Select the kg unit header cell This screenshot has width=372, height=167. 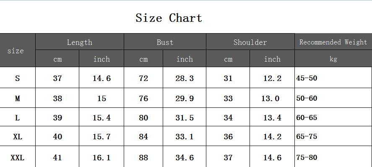click(x=333, y=59)
